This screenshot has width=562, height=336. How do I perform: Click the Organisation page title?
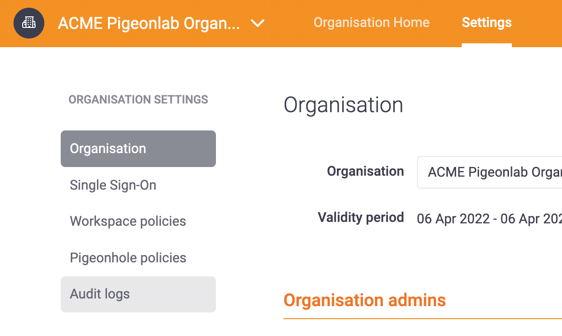pyautogui.click(x=343, y=104)
